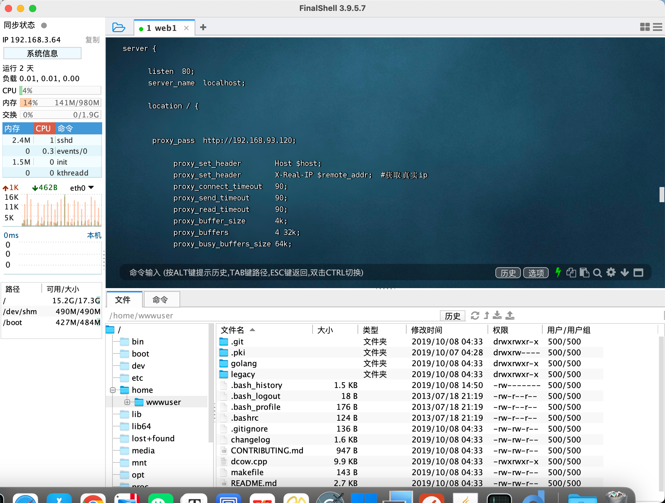This screenshot has height=503, width=665.
Task: Open the connection manager folder icon
Action: tap(118, 28)
